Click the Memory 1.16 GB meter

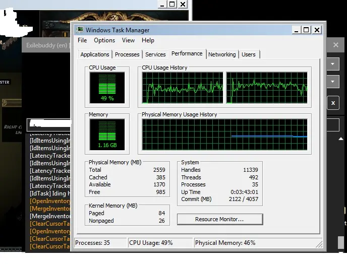pyautogui.click(x=107, y=135)
